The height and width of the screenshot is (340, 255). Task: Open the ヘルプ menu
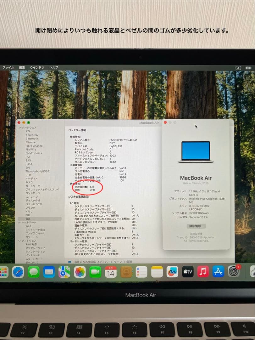point(54,67)
